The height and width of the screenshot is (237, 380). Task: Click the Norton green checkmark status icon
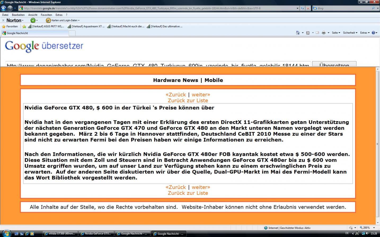33,20
